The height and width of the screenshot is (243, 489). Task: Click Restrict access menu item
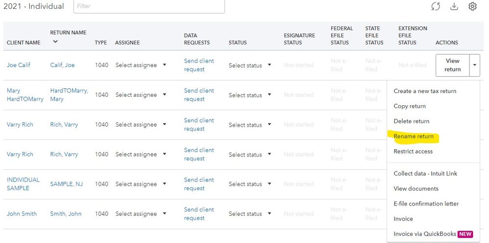413,152
